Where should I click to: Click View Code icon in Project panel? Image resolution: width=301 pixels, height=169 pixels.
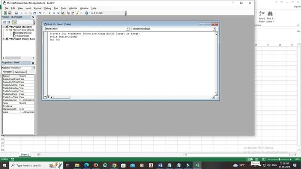tap(4, 22)
